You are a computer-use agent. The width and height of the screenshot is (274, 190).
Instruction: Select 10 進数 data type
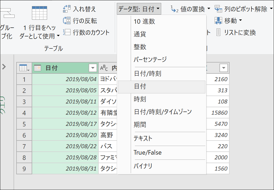pyautogui.click(x=162, y=21)
